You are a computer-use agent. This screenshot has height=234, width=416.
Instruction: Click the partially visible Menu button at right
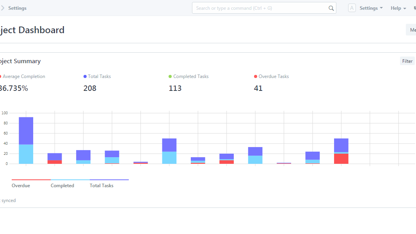[x=412, y=30]
